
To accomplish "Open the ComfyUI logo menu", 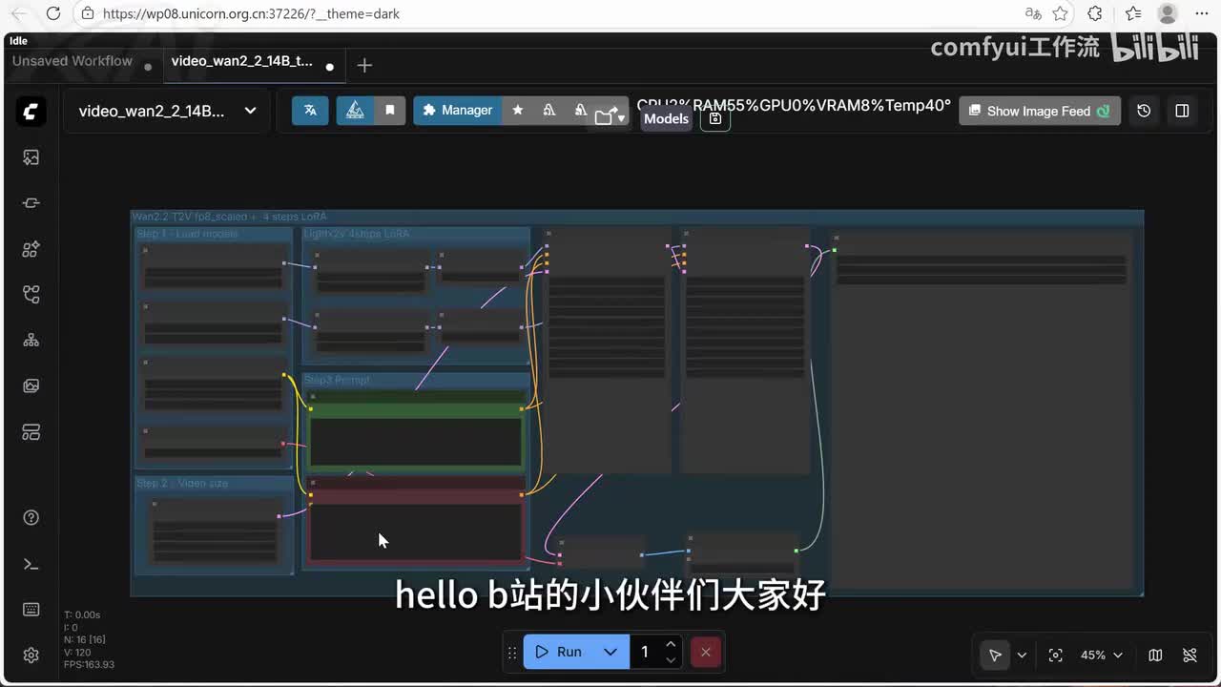I will pos(31,111).
